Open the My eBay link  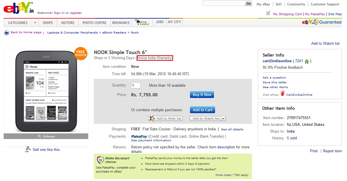coord(263,4)
